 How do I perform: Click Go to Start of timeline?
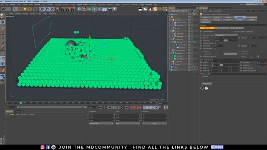pyautogui.click(x=101, y=107)
